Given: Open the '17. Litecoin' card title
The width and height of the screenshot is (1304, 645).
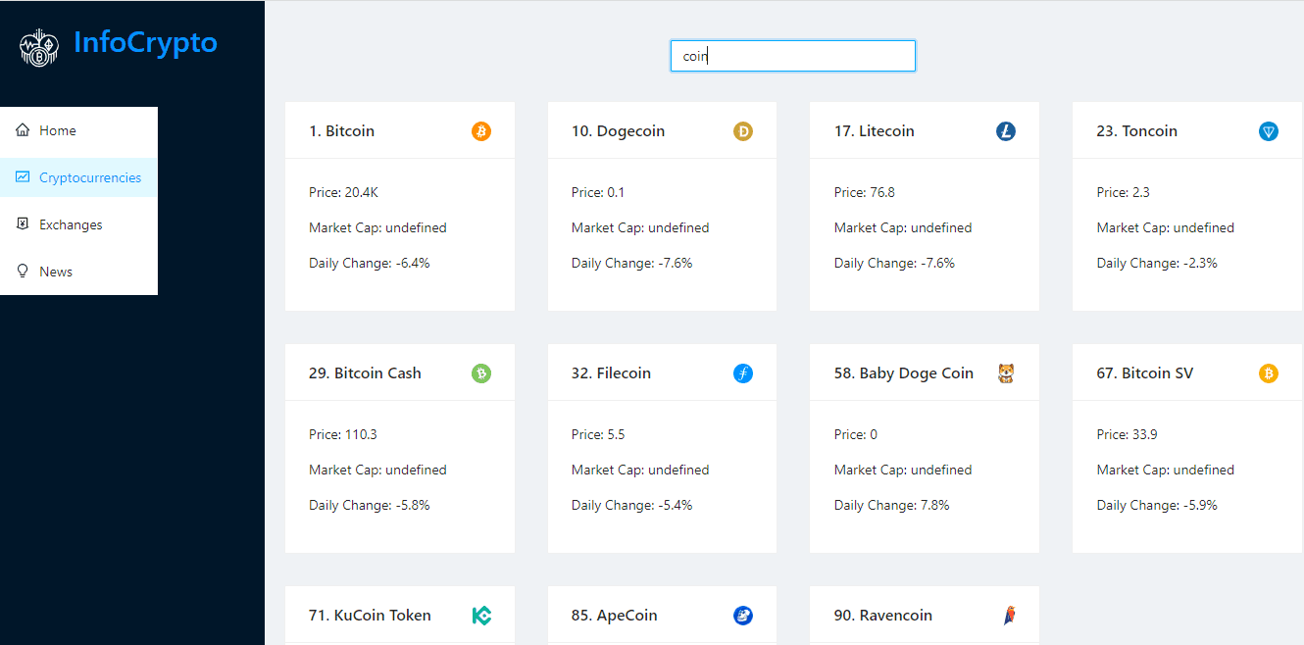Looking at the screenshot, I should [x=874, y=131].
